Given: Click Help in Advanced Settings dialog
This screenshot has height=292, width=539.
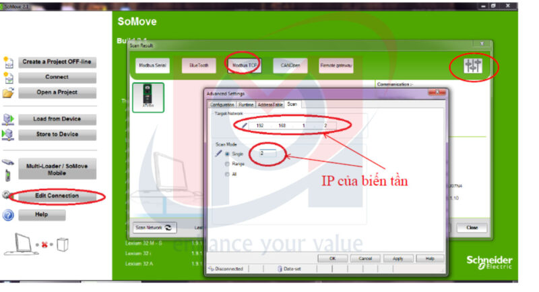Looking at the screenshot, I should pyautogui.click(x=430, y=259).
